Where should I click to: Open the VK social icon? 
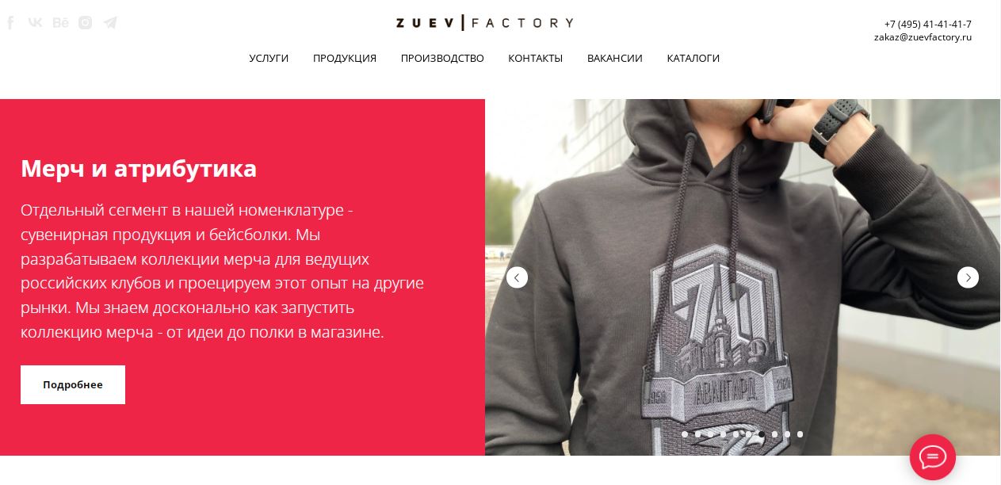(35, 22)
